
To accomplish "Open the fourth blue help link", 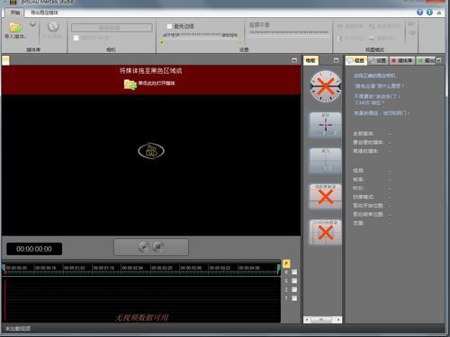I will pos(382,113).
